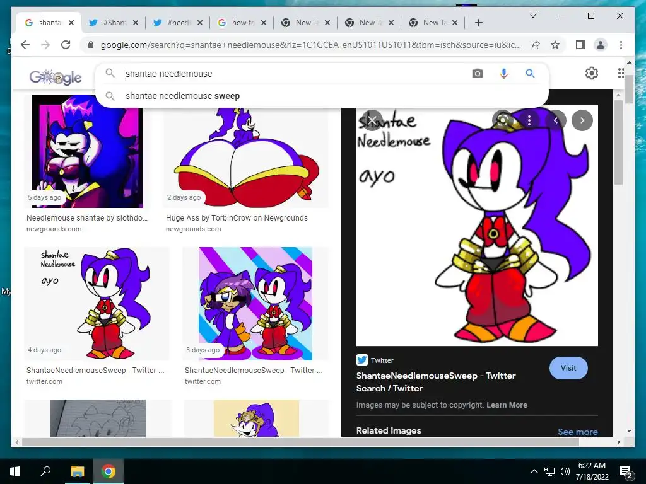Open File Explorer from taskbar
646x484 pixels.
(x=77, y=471)
